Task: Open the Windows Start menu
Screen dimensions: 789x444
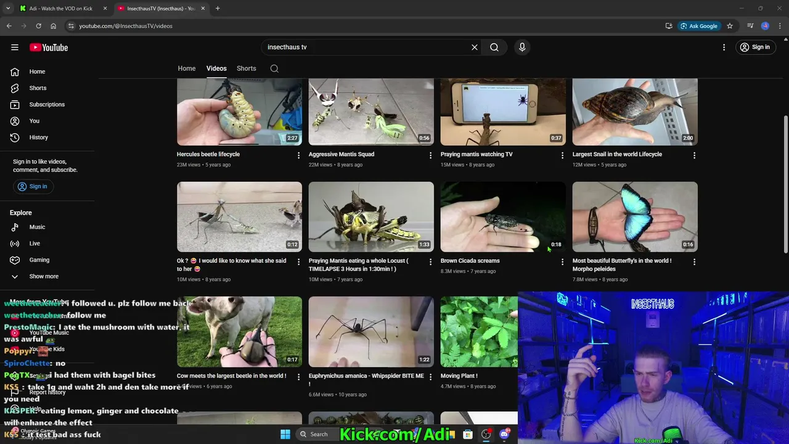Action: point(285,434)
